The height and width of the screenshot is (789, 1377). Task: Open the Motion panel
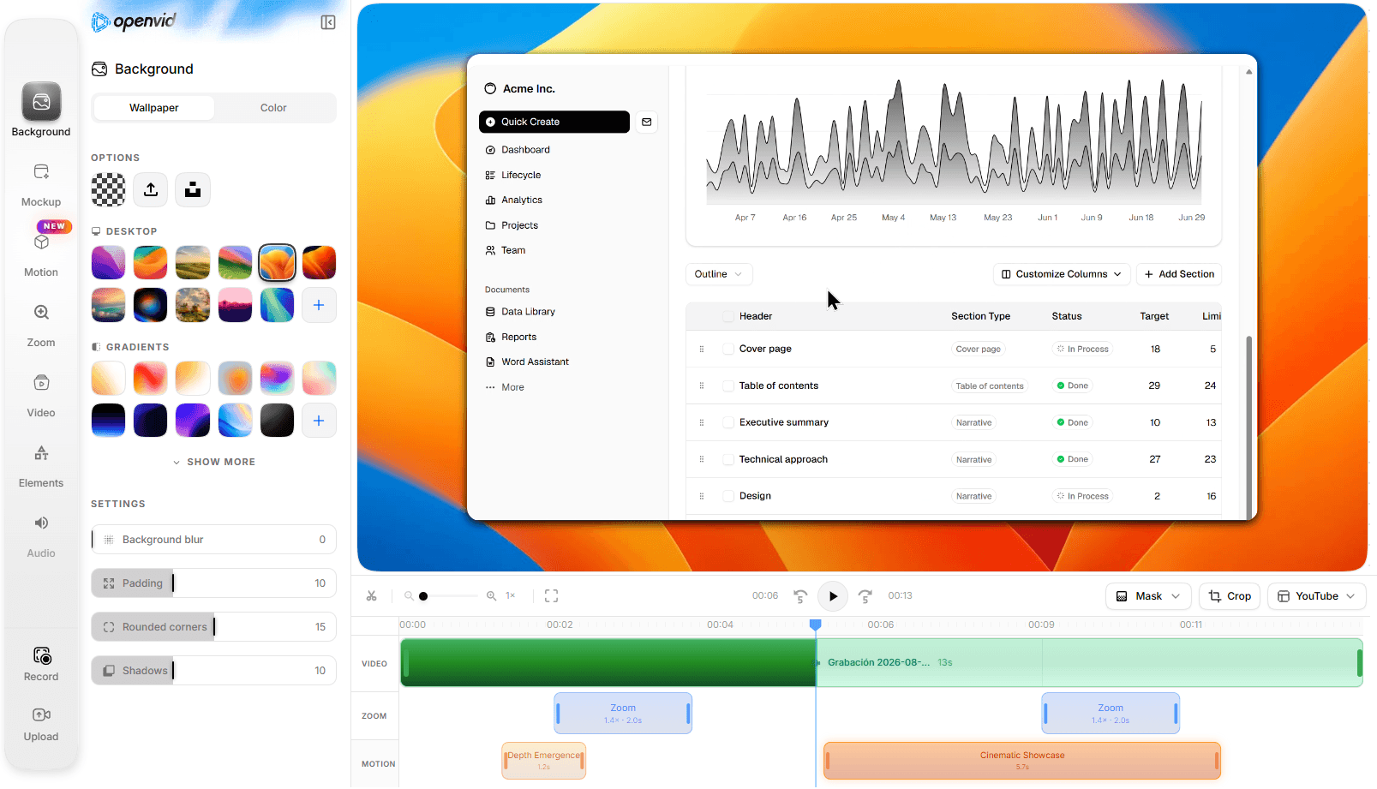point(41,254)
